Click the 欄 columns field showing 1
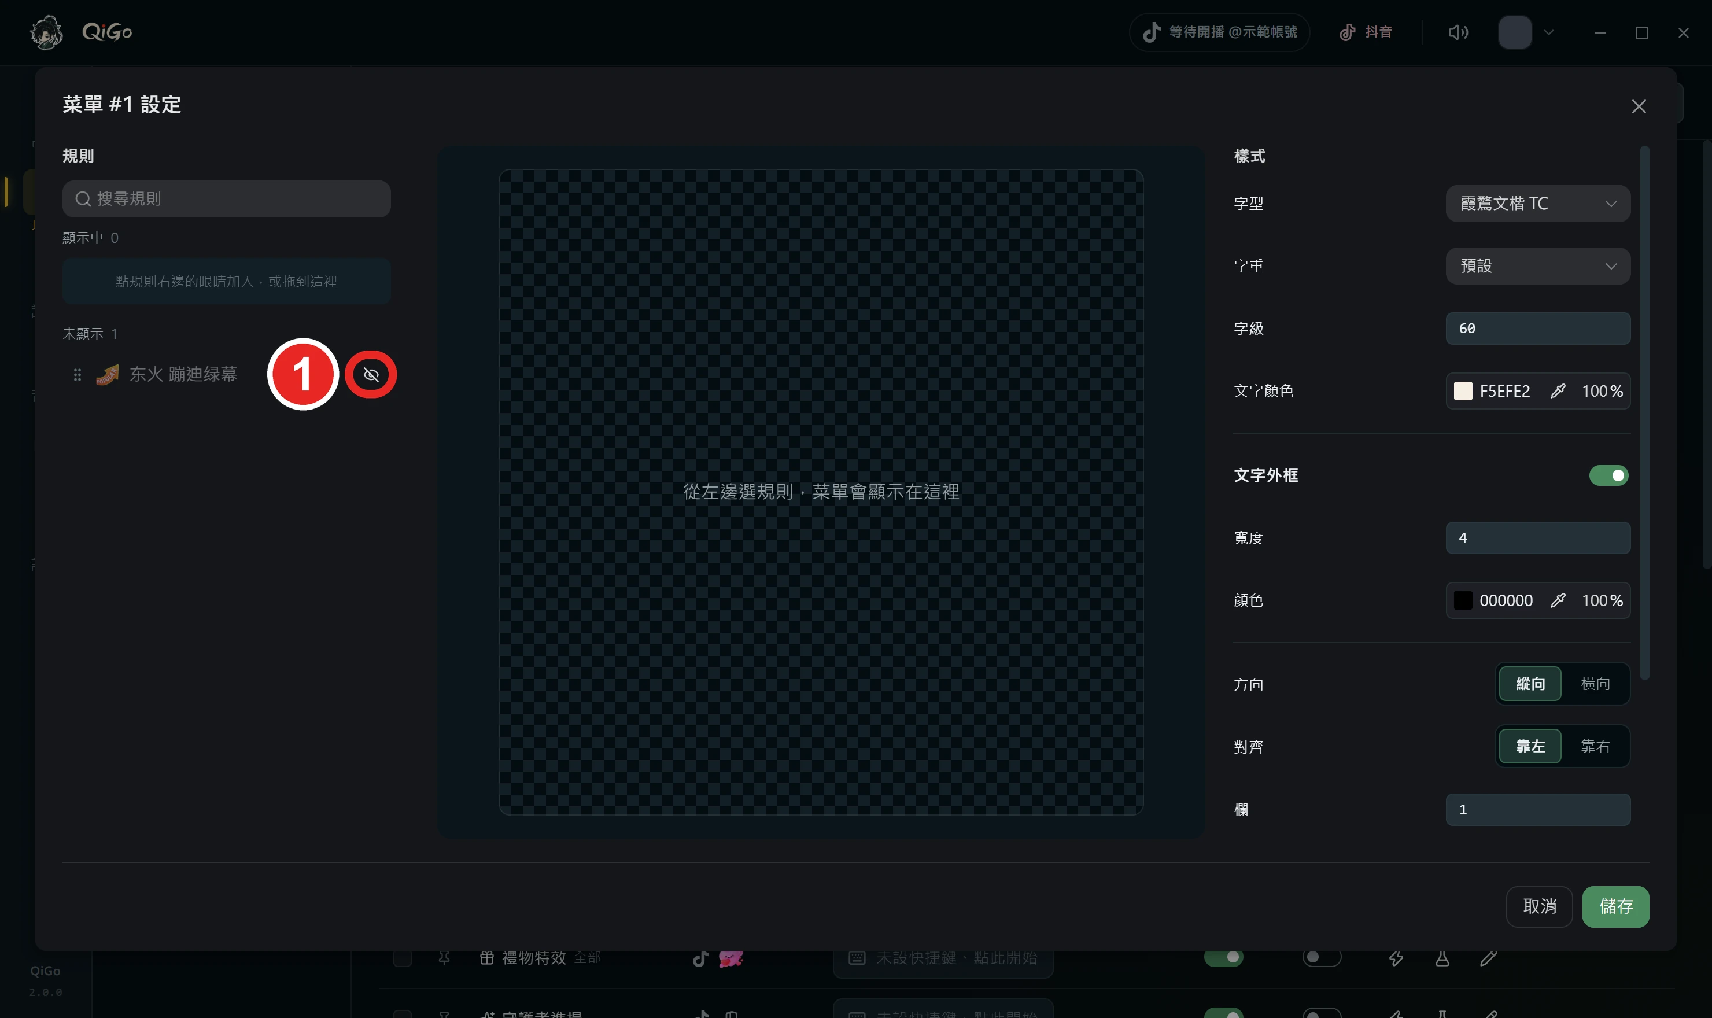This screenshot has width=1712, height=1018. (1538, 809)
